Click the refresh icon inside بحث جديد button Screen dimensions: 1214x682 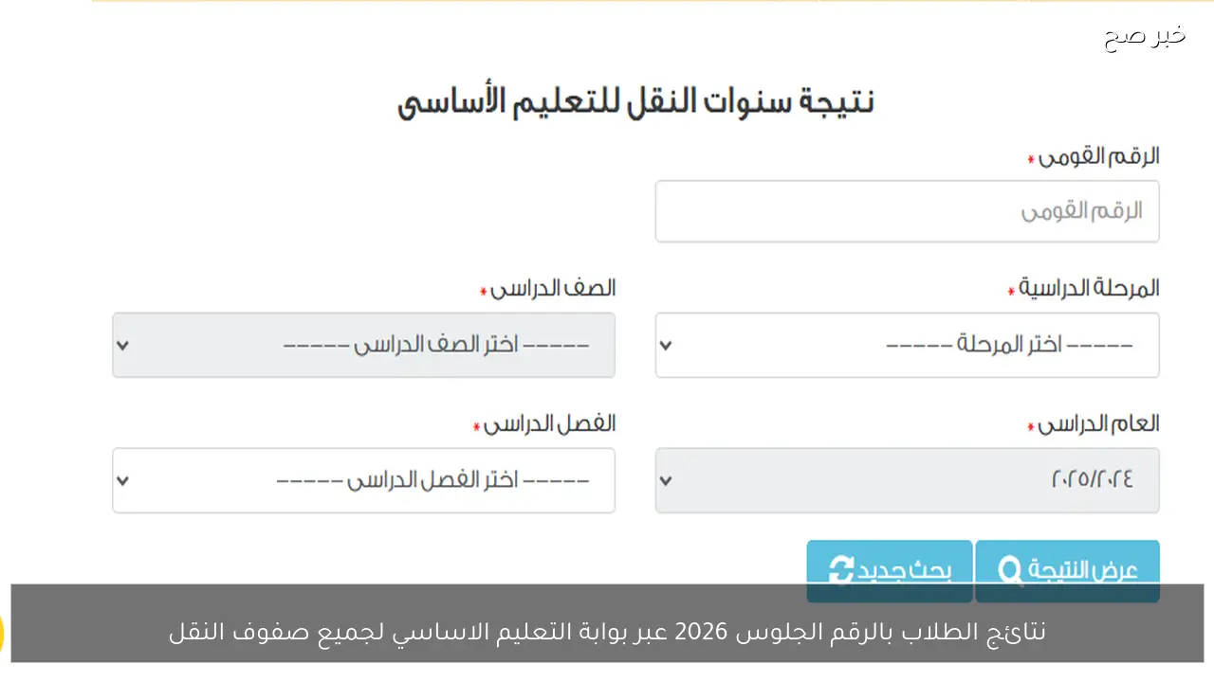click(x=842, y=571)
